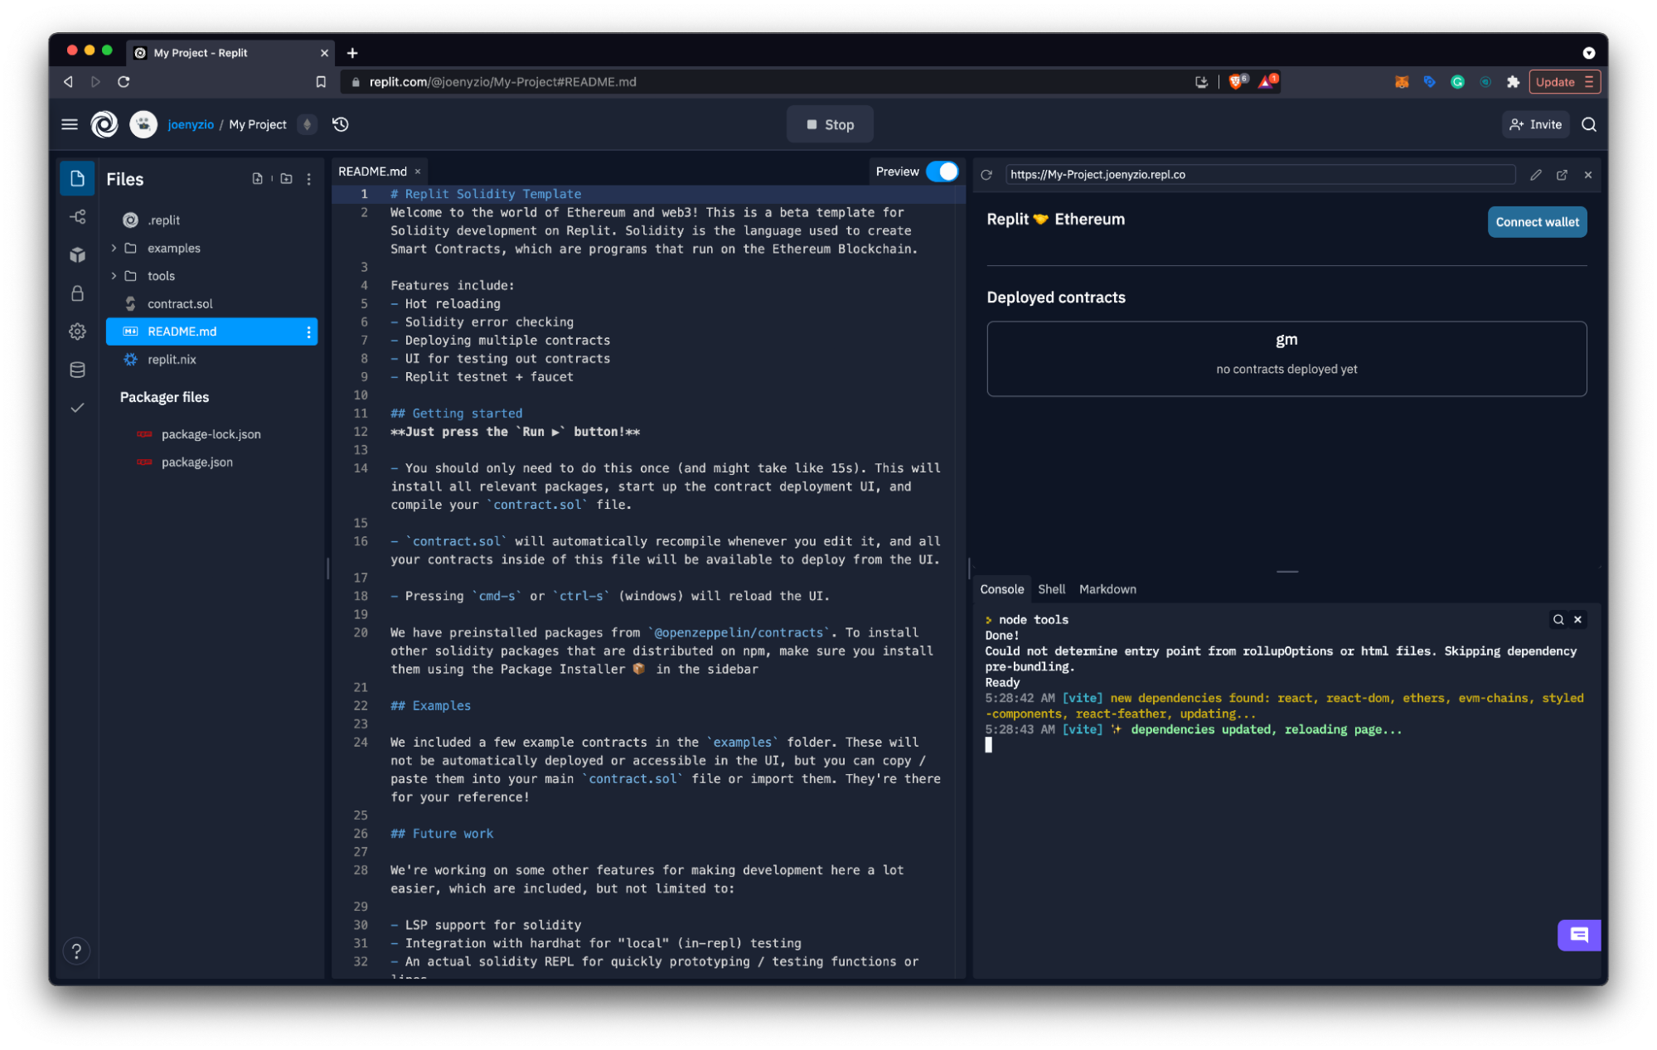Click the reload/refresh icon in preview panel

coord(989,174)
